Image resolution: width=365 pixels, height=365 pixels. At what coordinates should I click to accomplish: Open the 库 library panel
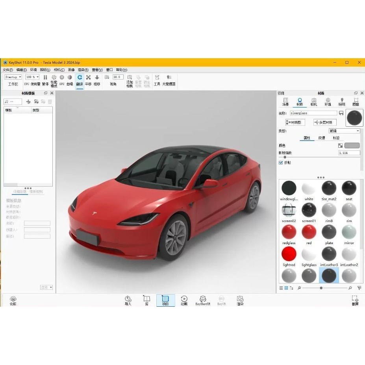(146, 300)
